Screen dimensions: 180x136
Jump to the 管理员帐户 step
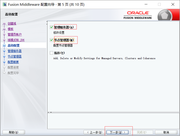(15, 34)
